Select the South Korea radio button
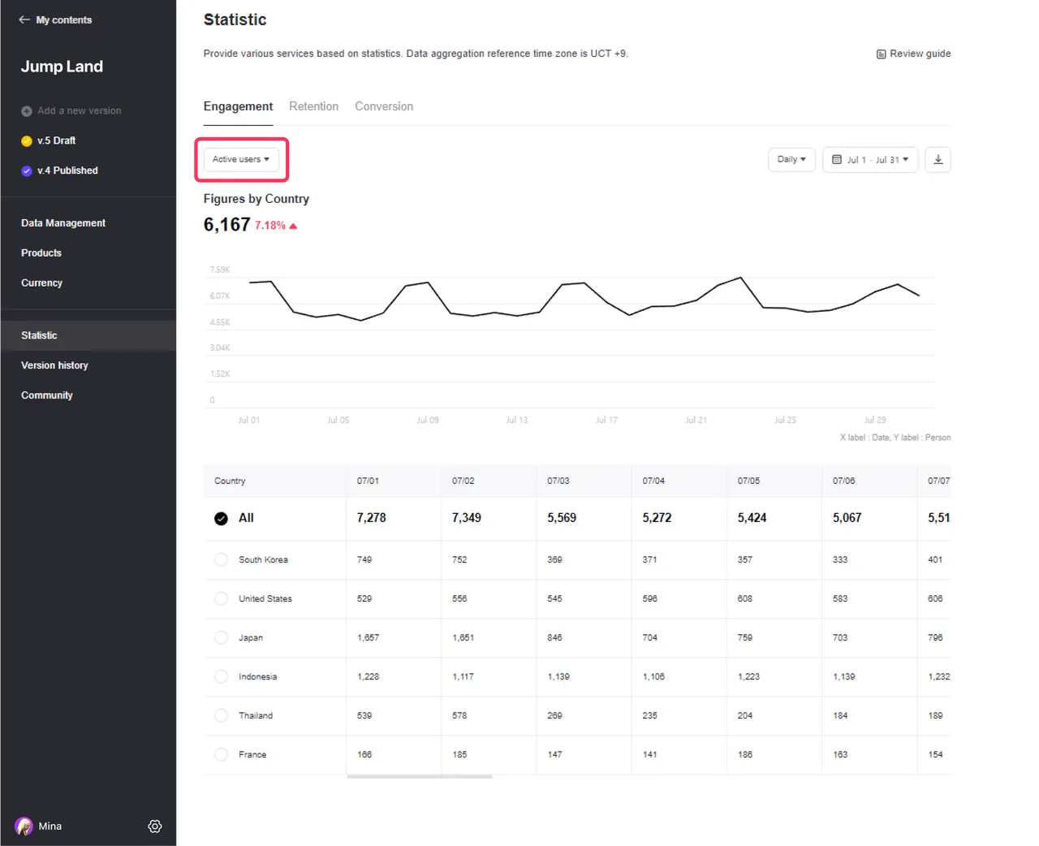1039x846 pixels. pos(220,559)
